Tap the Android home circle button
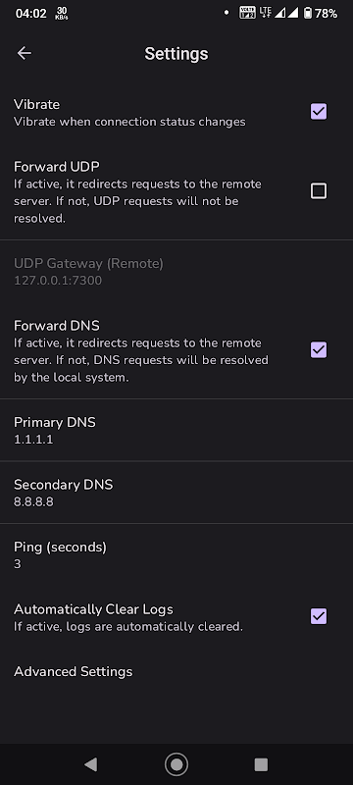The width and height of the screenshot is (353, 785). 176,764
